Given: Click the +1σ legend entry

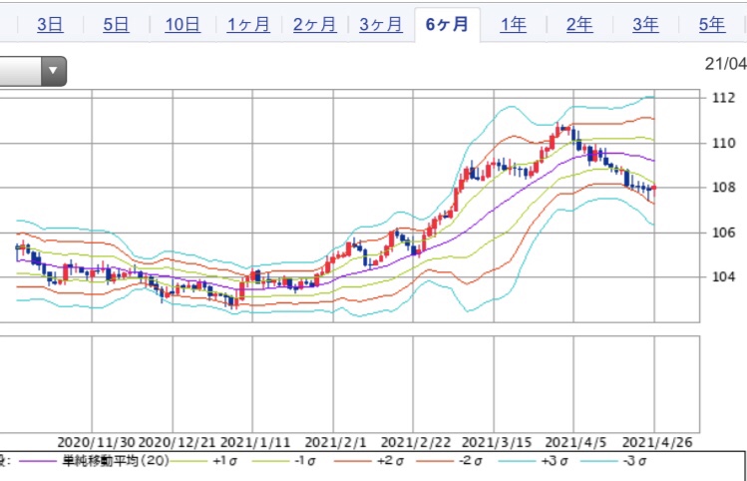Looking at the screenshot, I should (x=224, y=461).
